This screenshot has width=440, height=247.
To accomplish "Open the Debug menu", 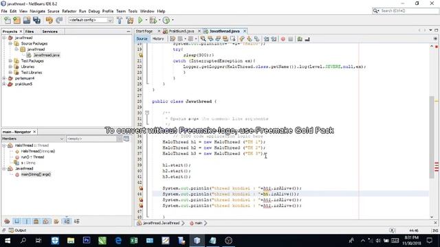I will (x=94, y=11).
